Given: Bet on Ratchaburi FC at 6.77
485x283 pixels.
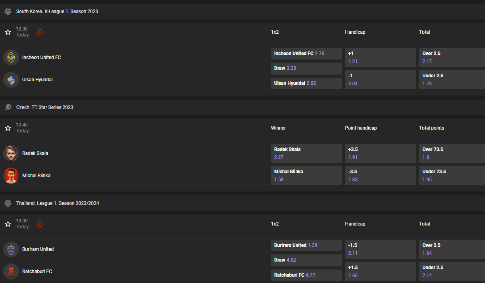Looking at the screenshot, I should point(306,275).
